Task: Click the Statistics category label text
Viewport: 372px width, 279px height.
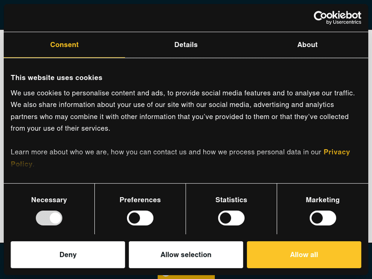Action: pos(231,200)
